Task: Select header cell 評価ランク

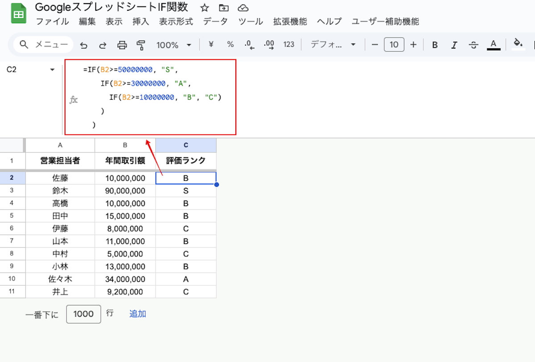Action: click(186, 161)
